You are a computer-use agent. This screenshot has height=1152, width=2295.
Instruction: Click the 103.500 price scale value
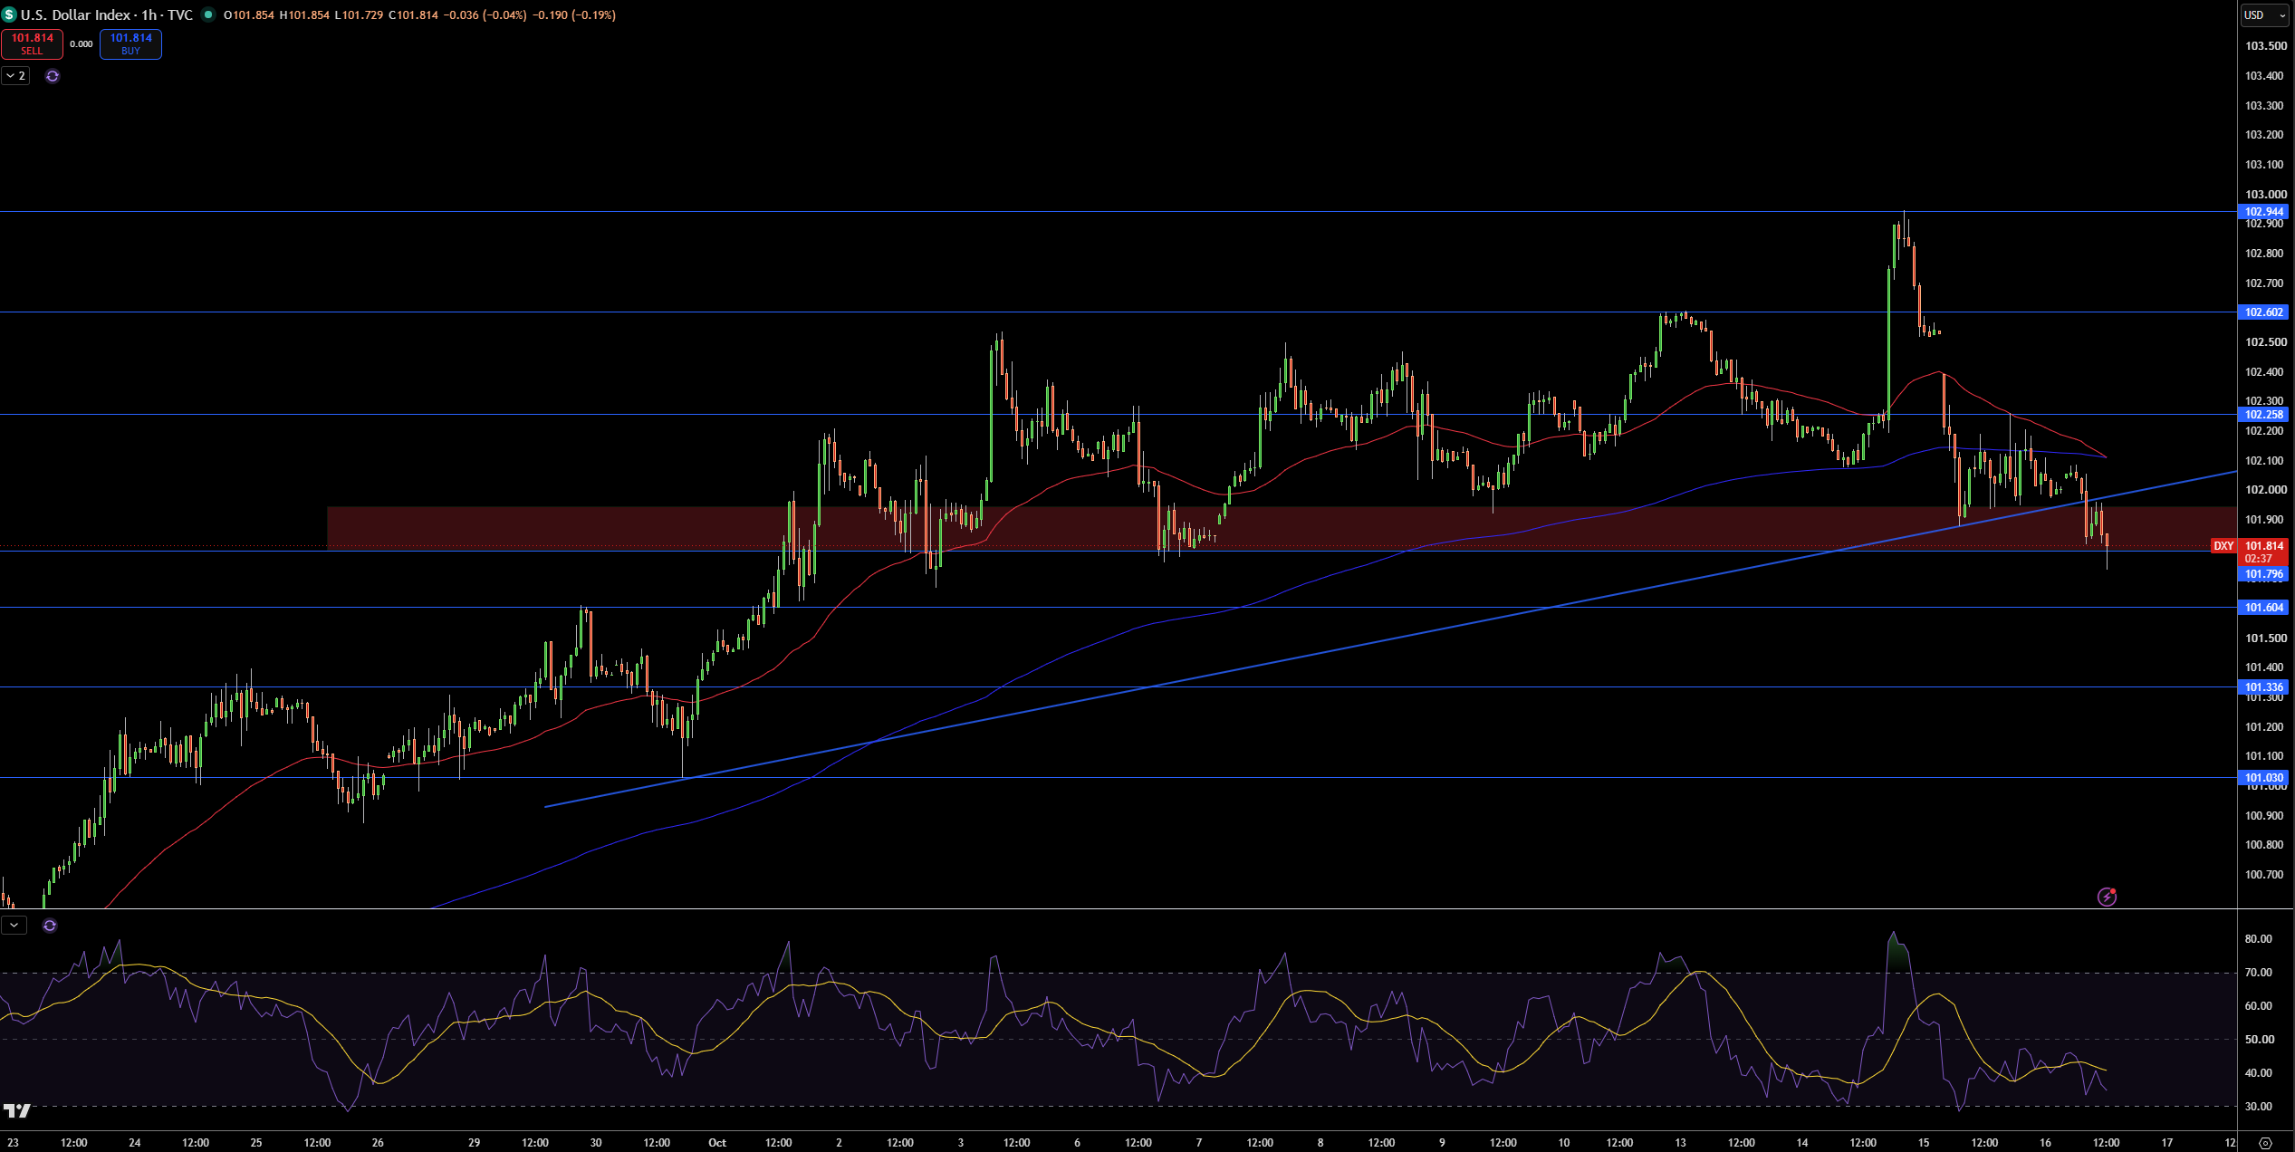(2265, 46)
